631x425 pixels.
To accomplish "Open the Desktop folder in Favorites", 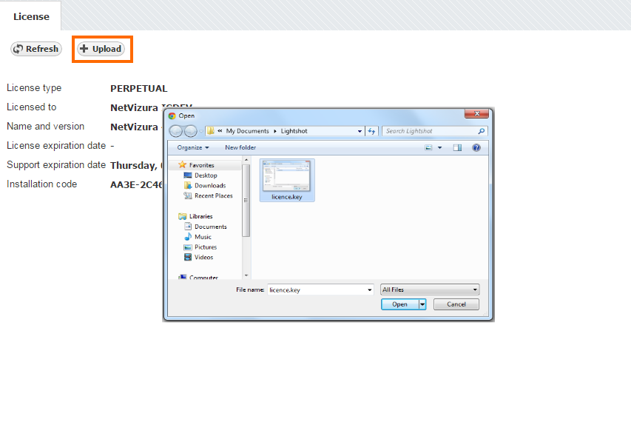I will 205,175.
